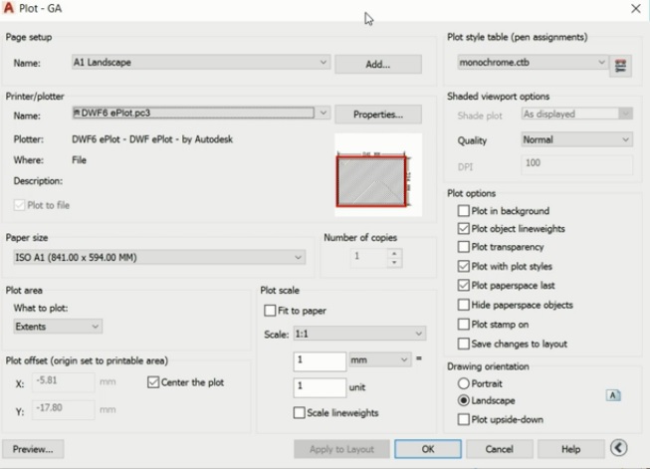Viewport: 650px width, 469px height.
Task: Click the collapse options arrow icon
Action: [618, 448]
